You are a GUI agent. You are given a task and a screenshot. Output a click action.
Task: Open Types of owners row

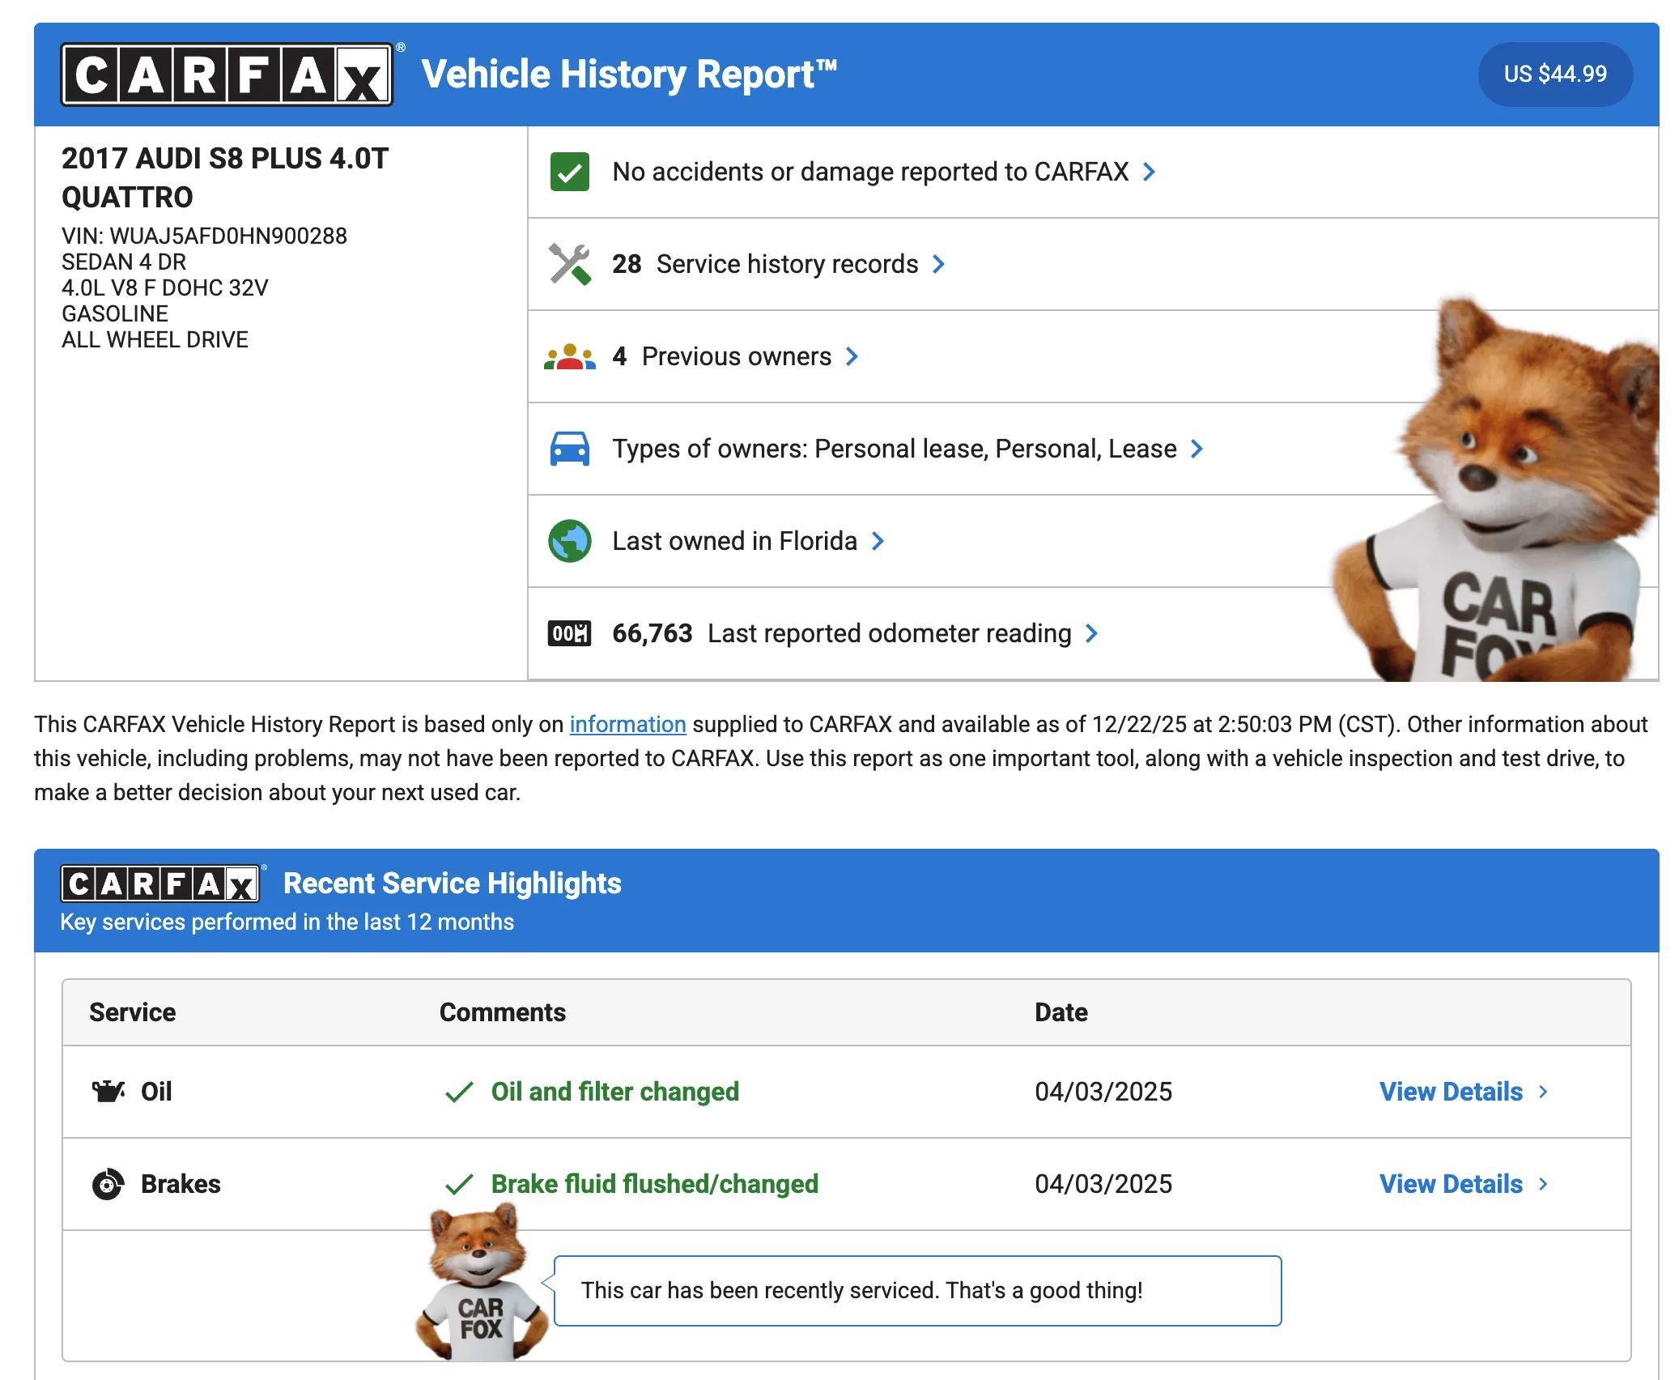tap(894, 449)
